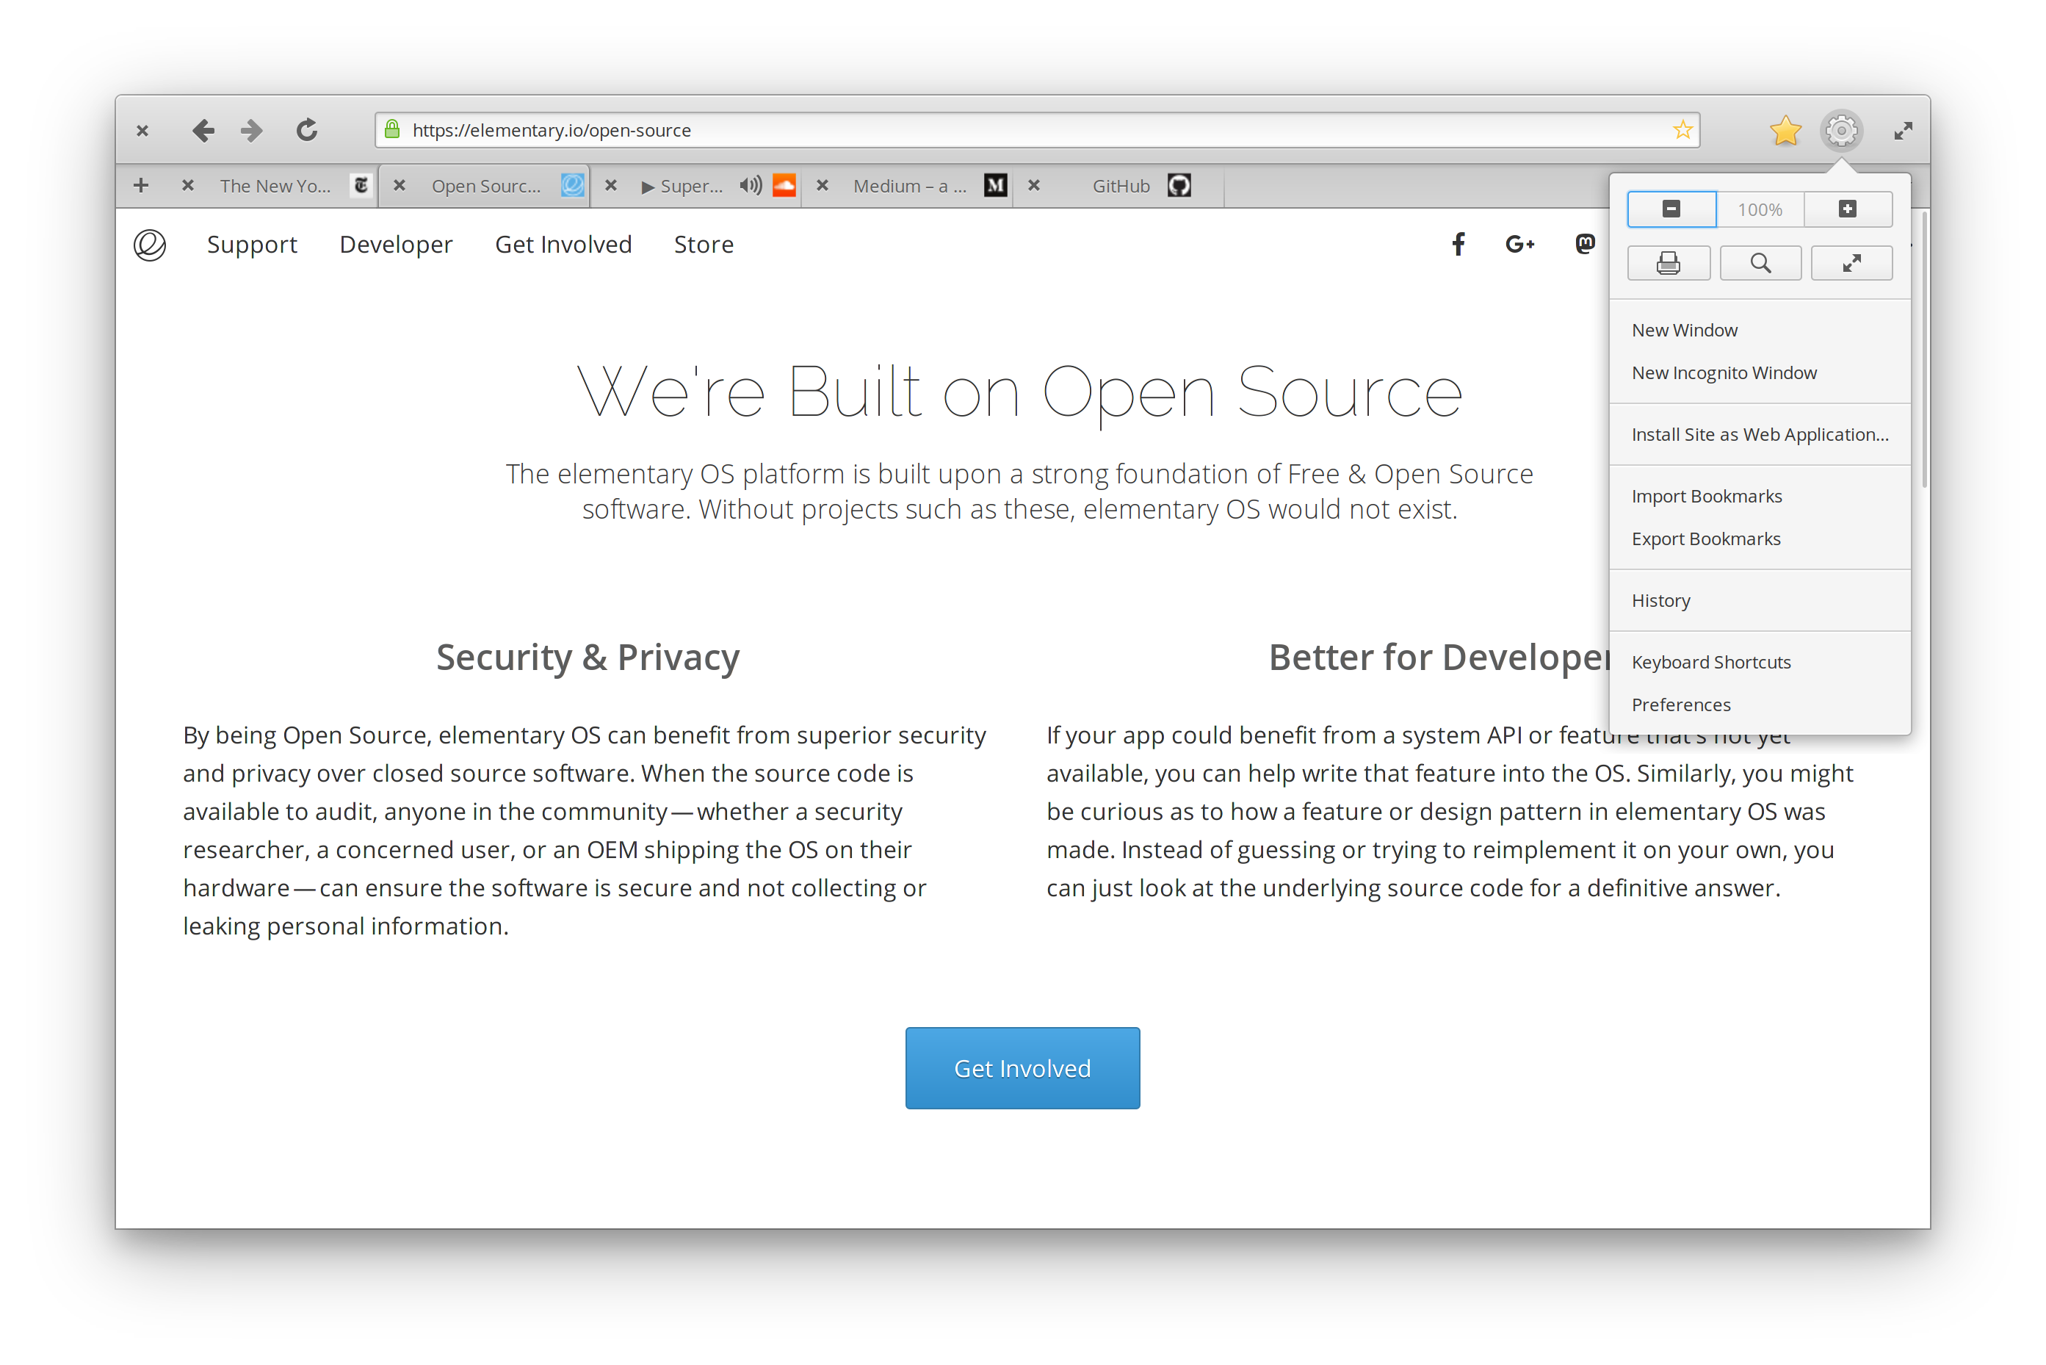Maximize window with arrows in header bar
The width and height of the screenshot is (2046, 1365).
pos(1902,131)
